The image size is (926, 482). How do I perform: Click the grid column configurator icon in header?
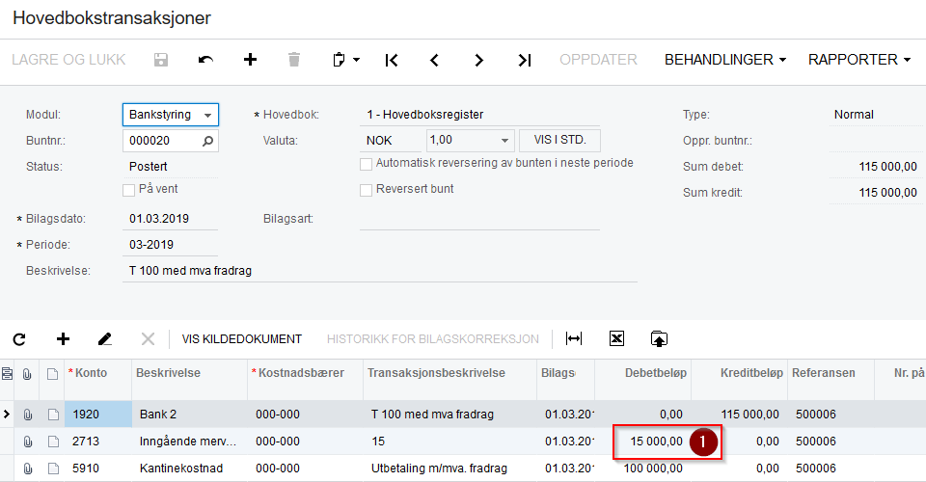pos(7,373)
